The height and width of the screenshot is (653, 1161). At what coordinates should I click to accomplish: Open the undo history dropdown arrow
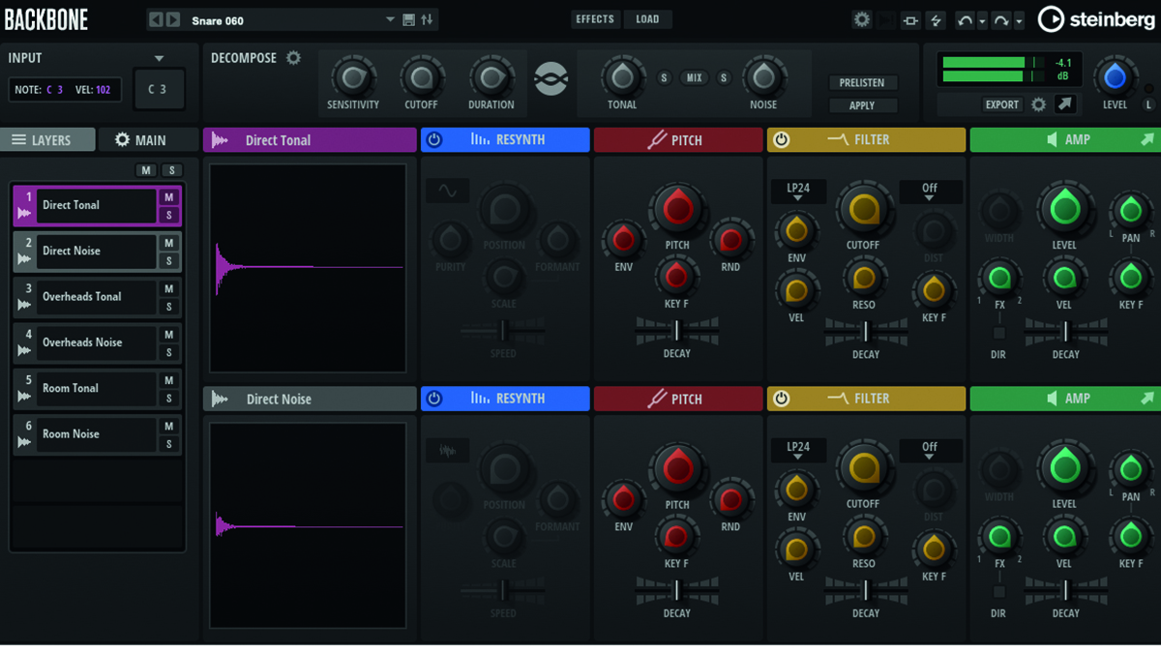click(982, 21)
